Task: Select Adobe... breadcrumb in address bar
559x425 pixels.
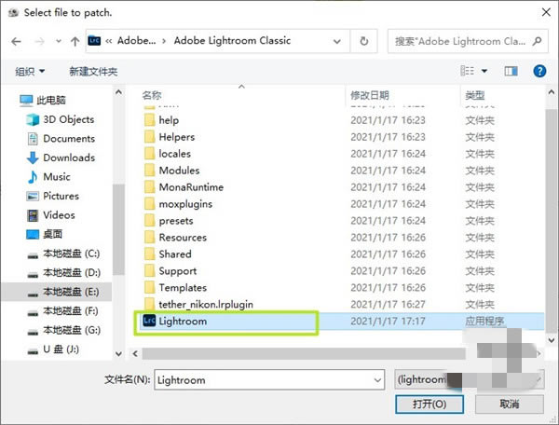Action: click(137, 41)
